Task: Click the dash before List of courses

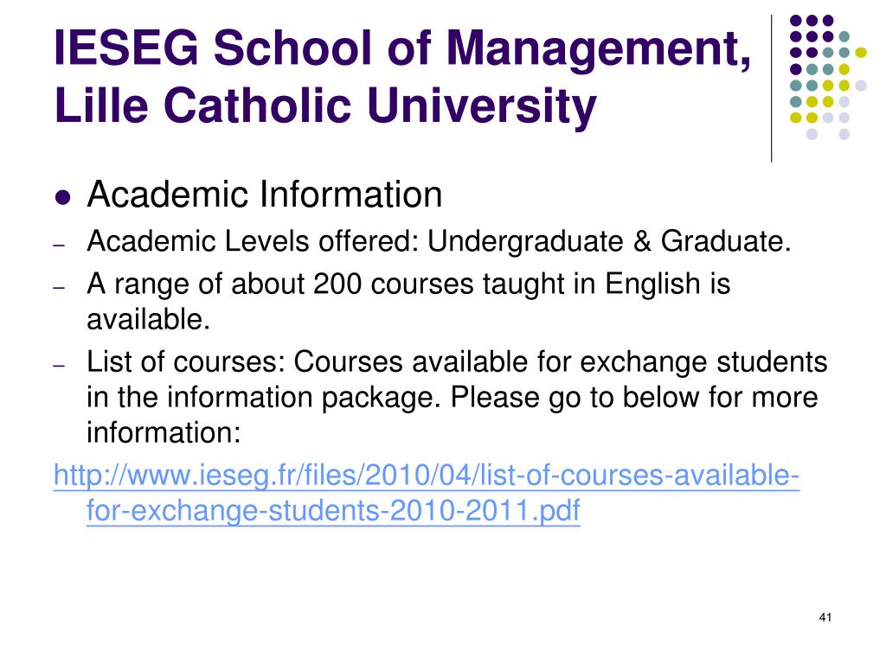Action: click(60, 366)
